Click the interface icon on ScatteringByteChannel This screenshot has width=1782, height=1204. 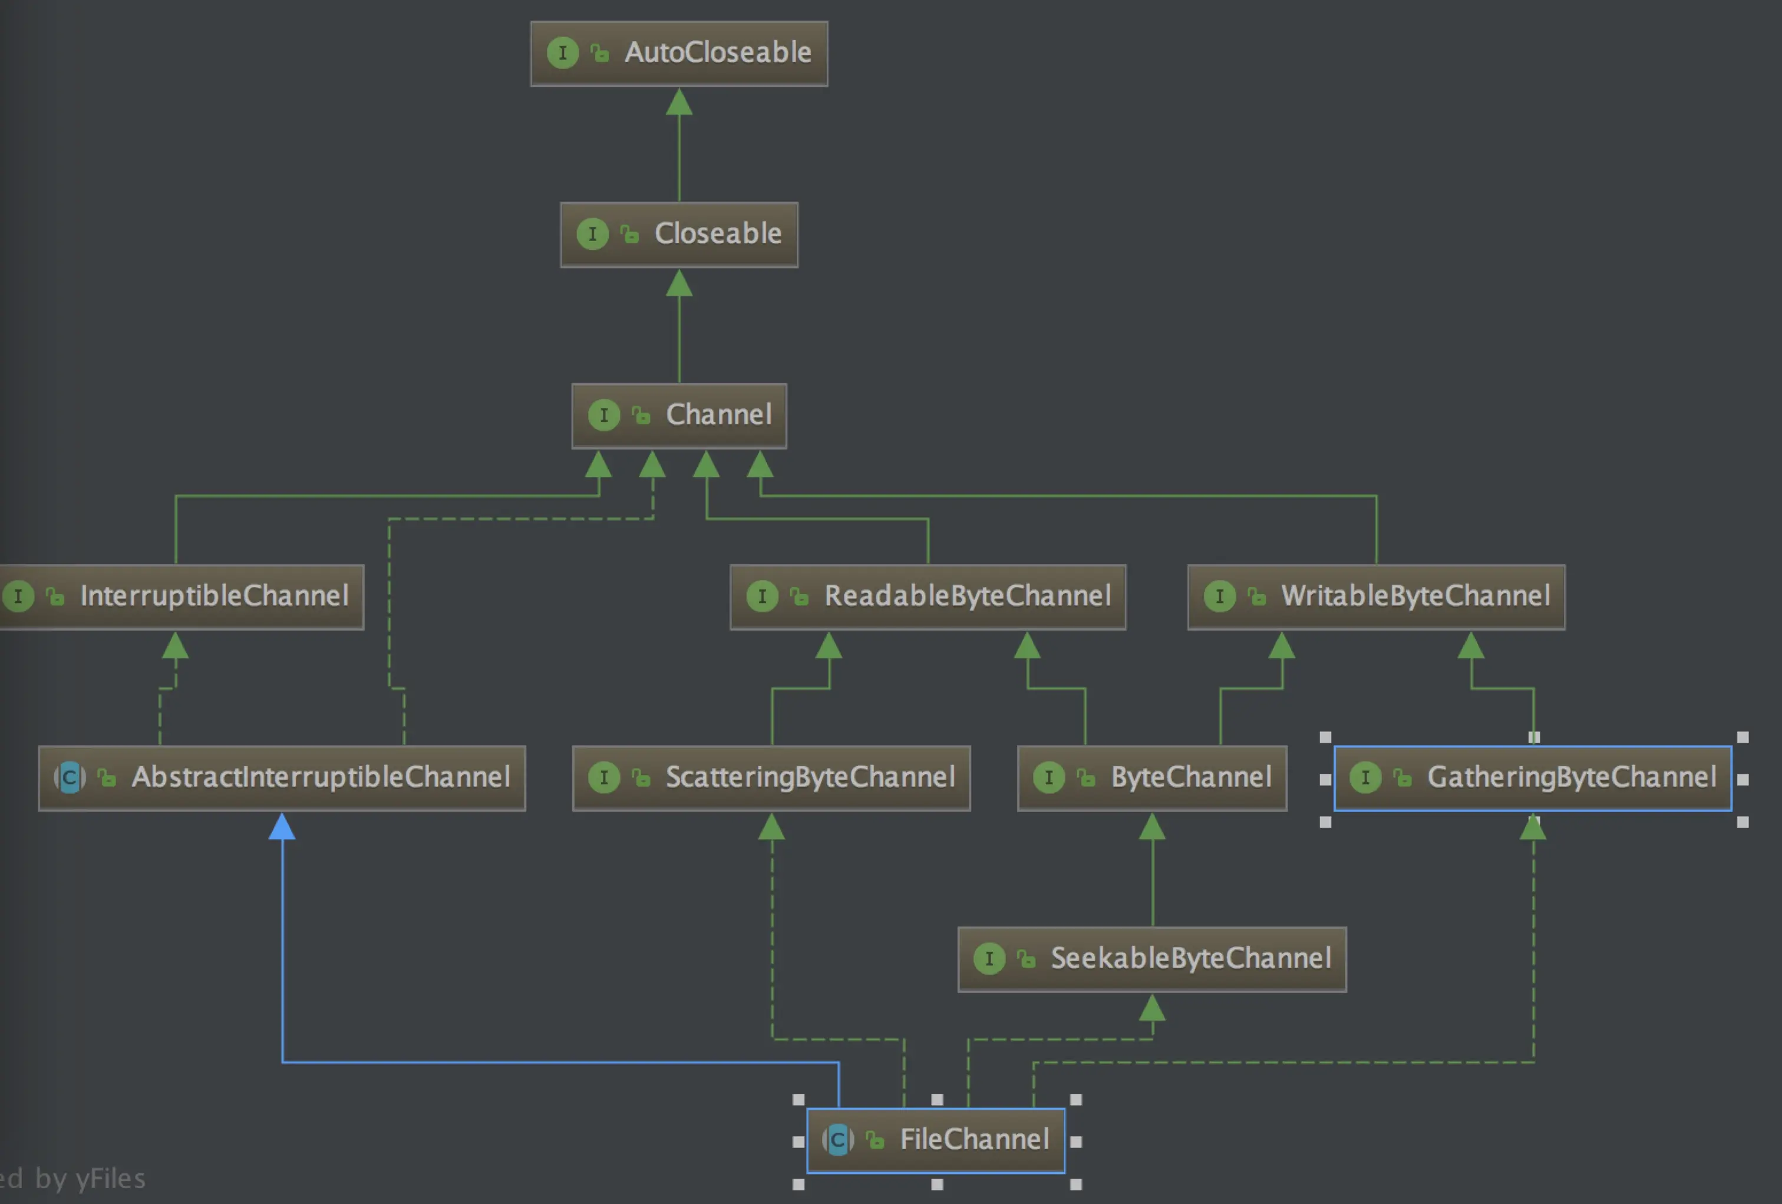click(603, 777)
